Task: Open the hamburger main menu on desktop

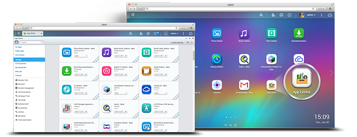Action: point(133,15)
